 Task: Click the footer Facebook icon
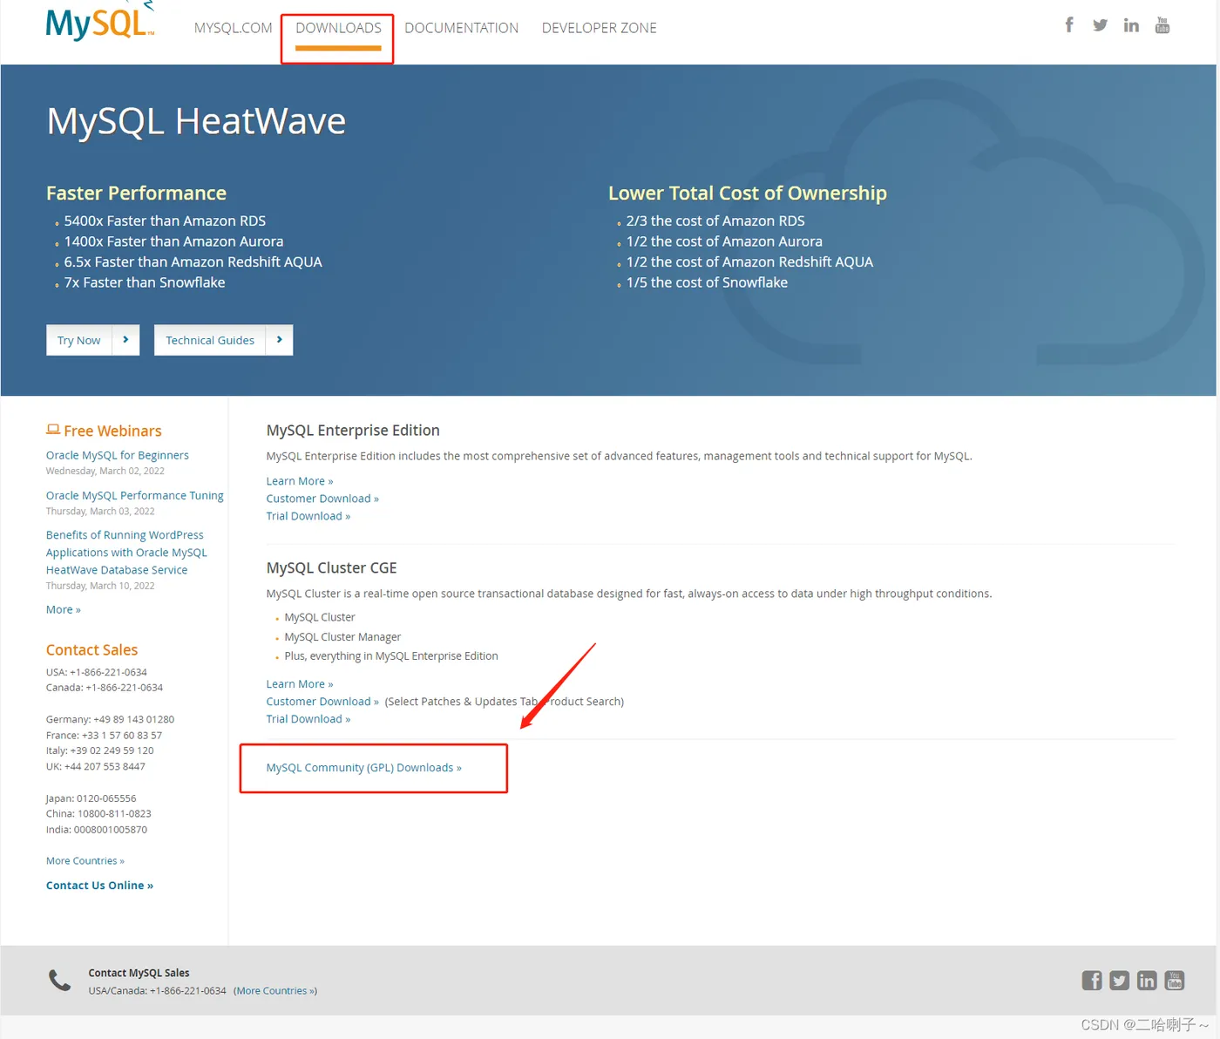pos(1092,981)
